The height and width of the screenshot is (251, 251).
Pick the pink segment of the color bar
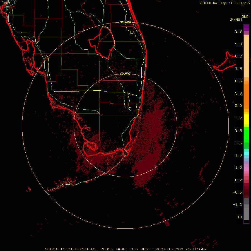pyautogui.click(x=246, y=169)
